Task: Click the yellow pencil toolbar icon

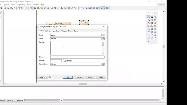Action: pyautogui.click(x=58, y=8)
